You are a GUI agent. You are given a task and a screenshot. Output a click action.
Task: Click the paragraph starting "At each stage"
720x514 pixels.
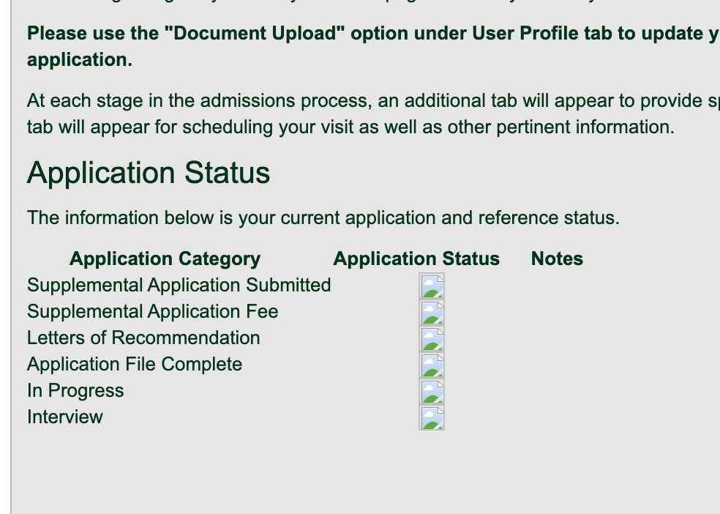pos(373,114)
